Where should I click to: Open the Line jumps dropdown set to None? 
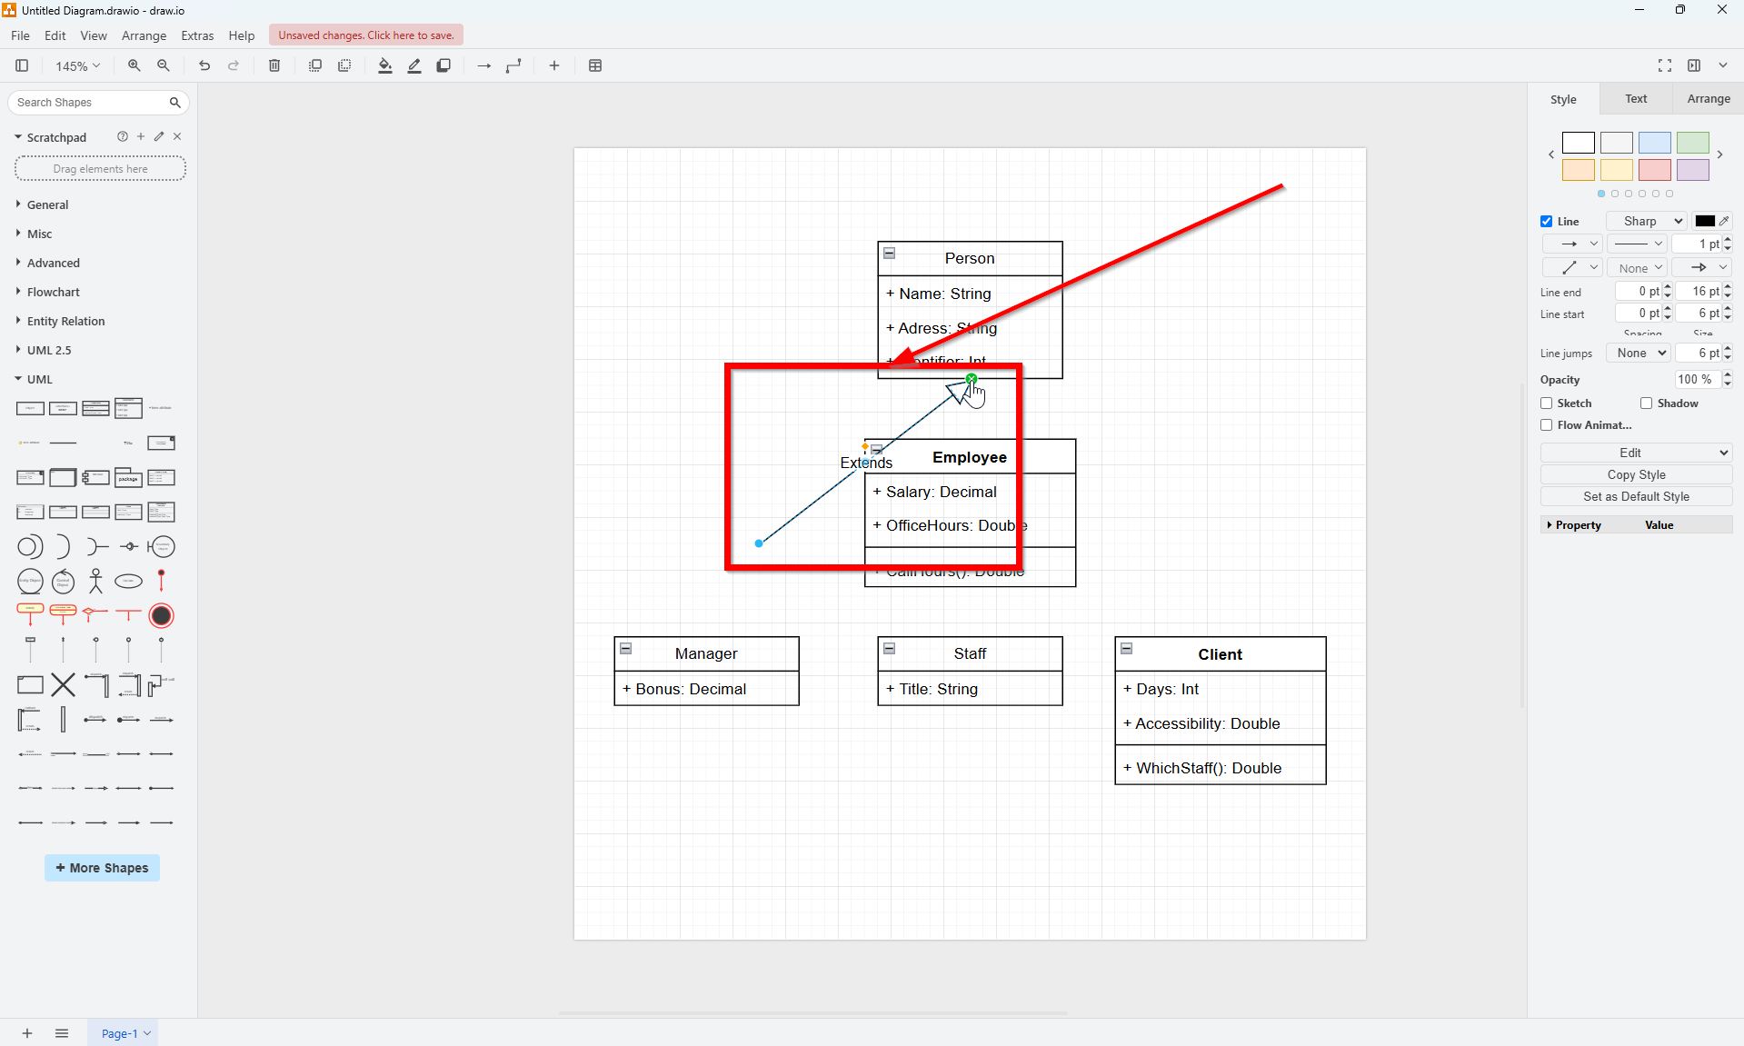pos(1637,353)
